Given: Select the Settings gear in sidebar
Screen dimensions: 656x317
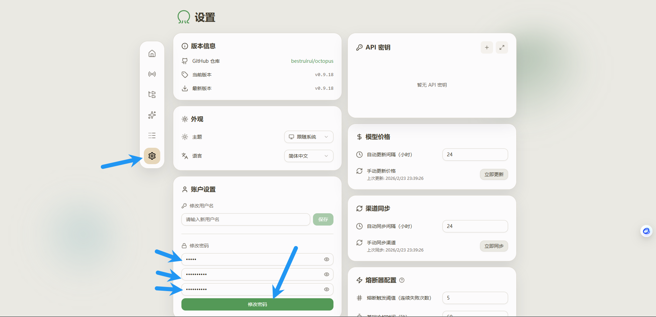Looking at the screenshot, I should pos(152,156).
